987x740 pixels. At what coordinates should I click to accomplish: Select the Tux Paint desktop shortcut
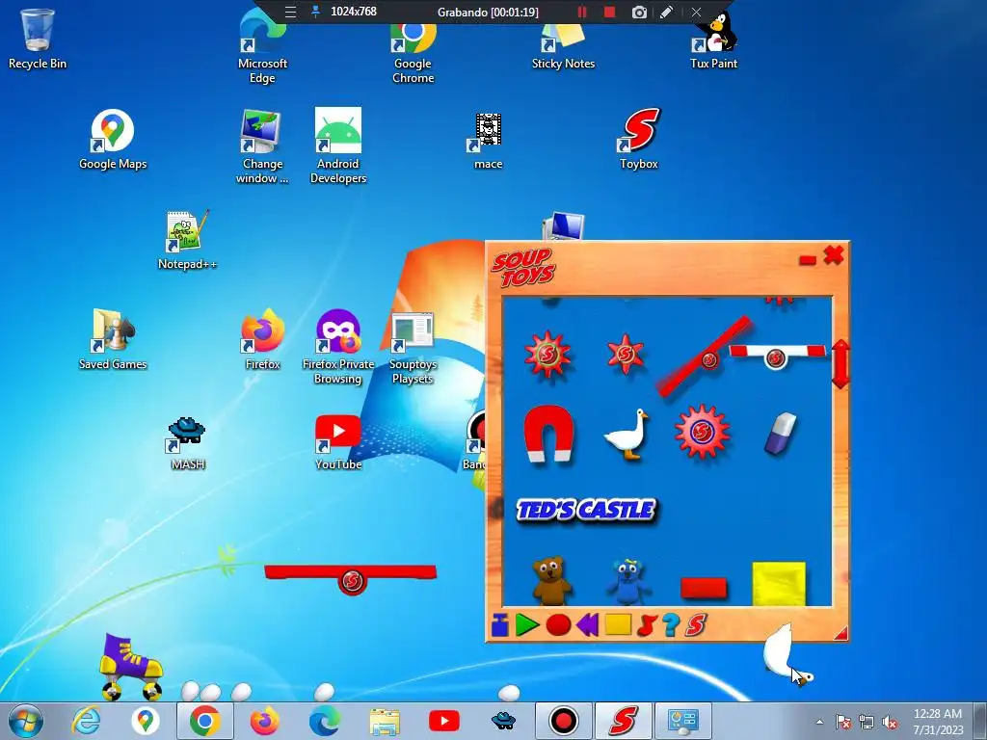point(714,41)
